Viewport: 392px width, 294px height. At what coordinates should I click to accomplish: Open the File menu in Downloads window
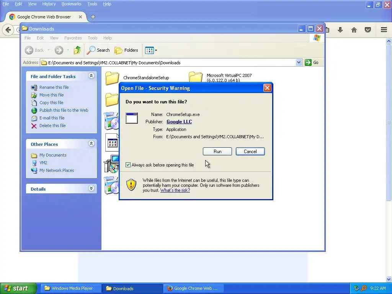28,38
